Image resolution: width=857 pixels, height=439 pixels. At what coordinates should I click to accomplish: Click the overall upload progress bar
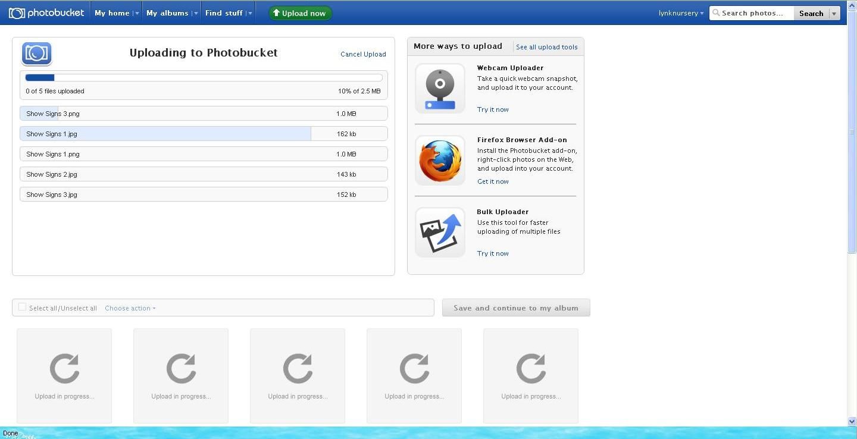pyautogui.click(x=204, y=77)
